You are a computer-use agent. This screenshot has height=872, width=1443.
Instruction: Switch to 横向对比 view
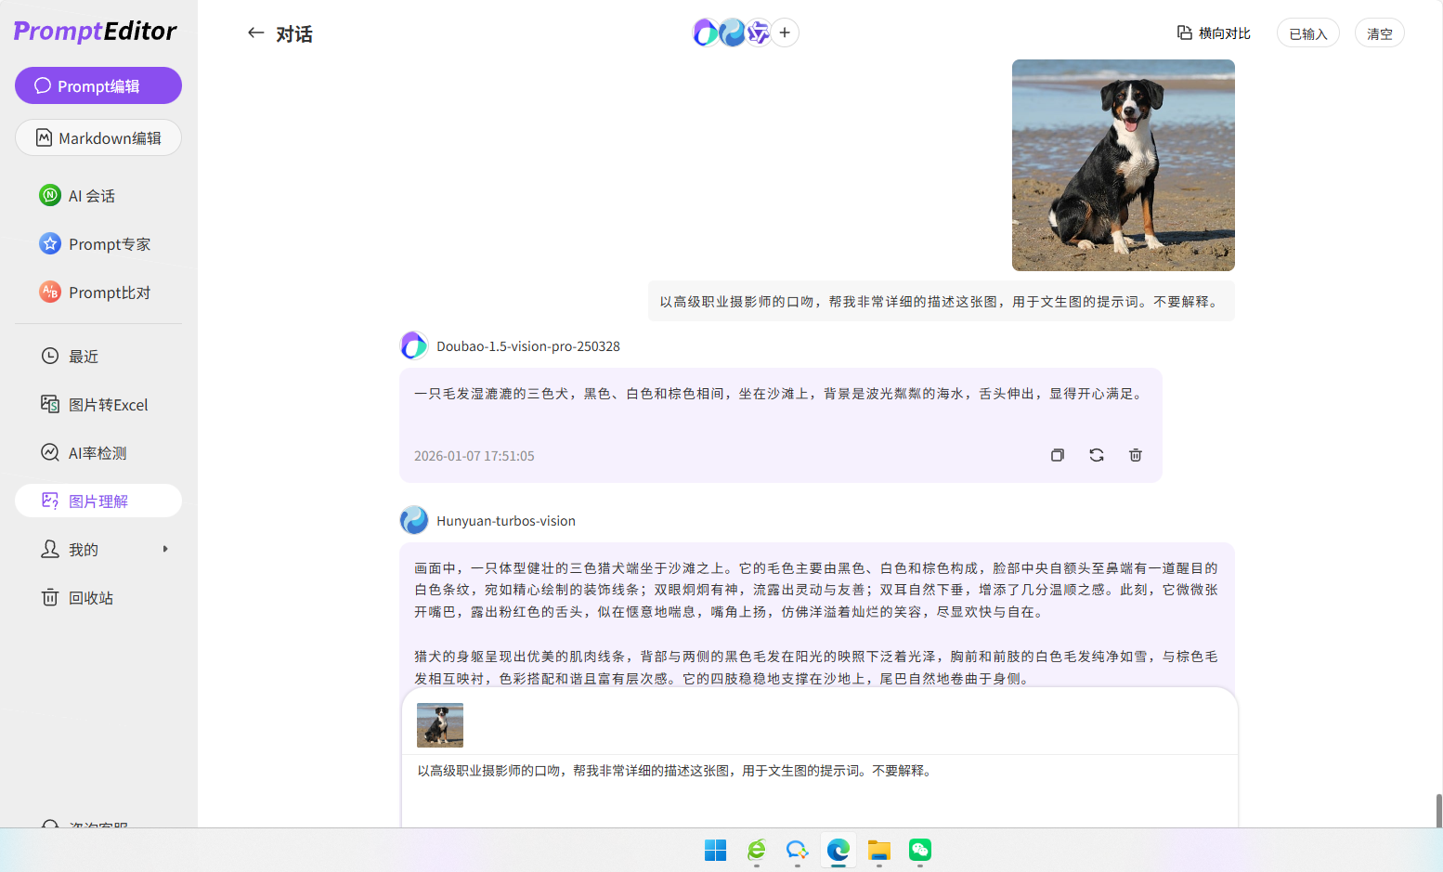[1213, 32]
